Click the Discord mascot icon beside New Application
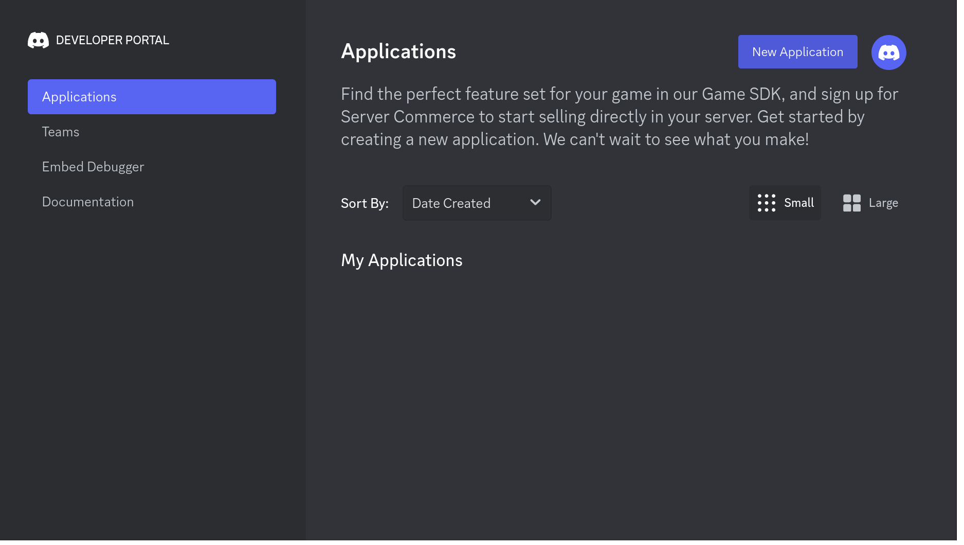The height and width of the screenshot is (545, 964). coord(888,52)
